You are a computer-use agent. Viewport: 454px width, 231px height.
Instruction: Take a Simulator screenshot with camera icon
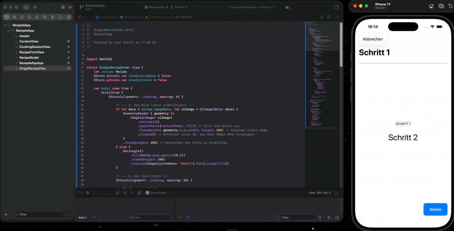tap(441, 6)
